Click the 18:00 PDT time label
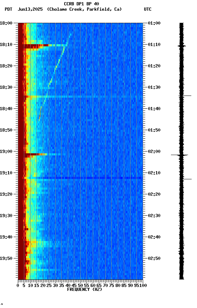The height and width of the screenshot is (308, 197). click(6, 23)
